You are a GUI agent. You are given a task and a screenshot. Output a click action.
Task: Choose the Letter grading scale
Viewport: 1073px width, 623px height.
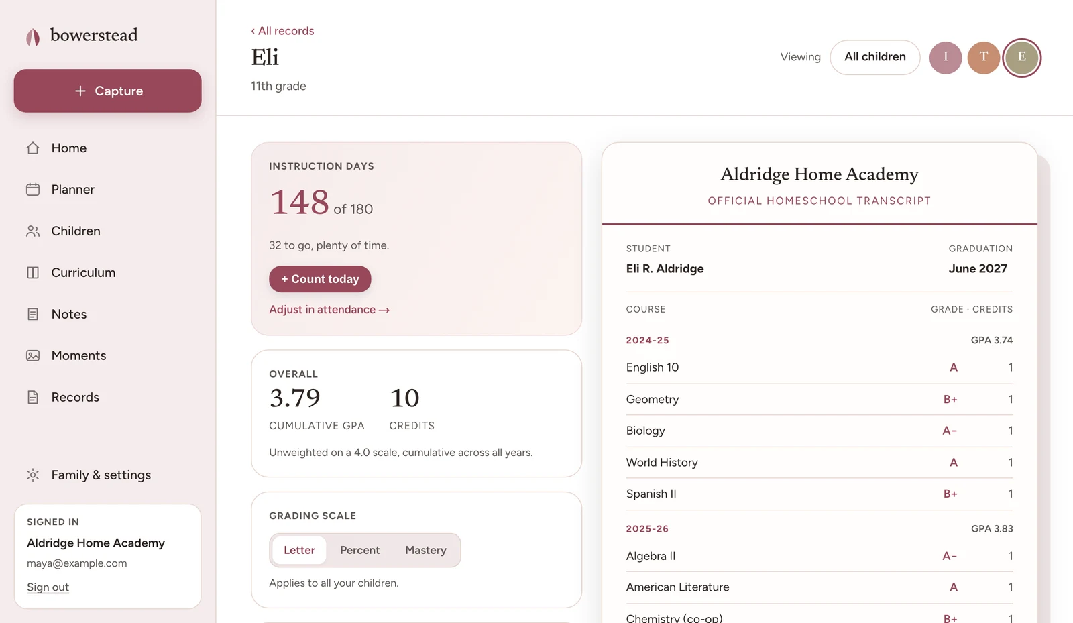[299, 550]
